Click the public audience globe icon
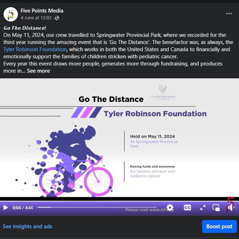Viewport: 239px width, 239px height. [57, 18]
